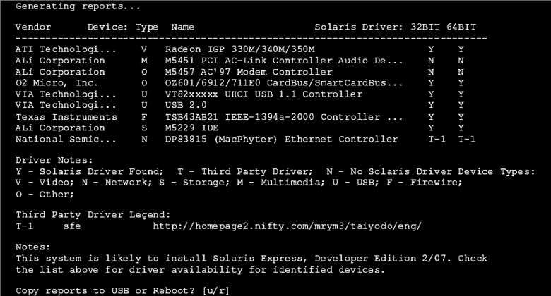This screenshot has width=551, height=296.
Task: Click TSB43AB21 IEEE-1394a-2000 Controller entry
Action: click(284, 117)
